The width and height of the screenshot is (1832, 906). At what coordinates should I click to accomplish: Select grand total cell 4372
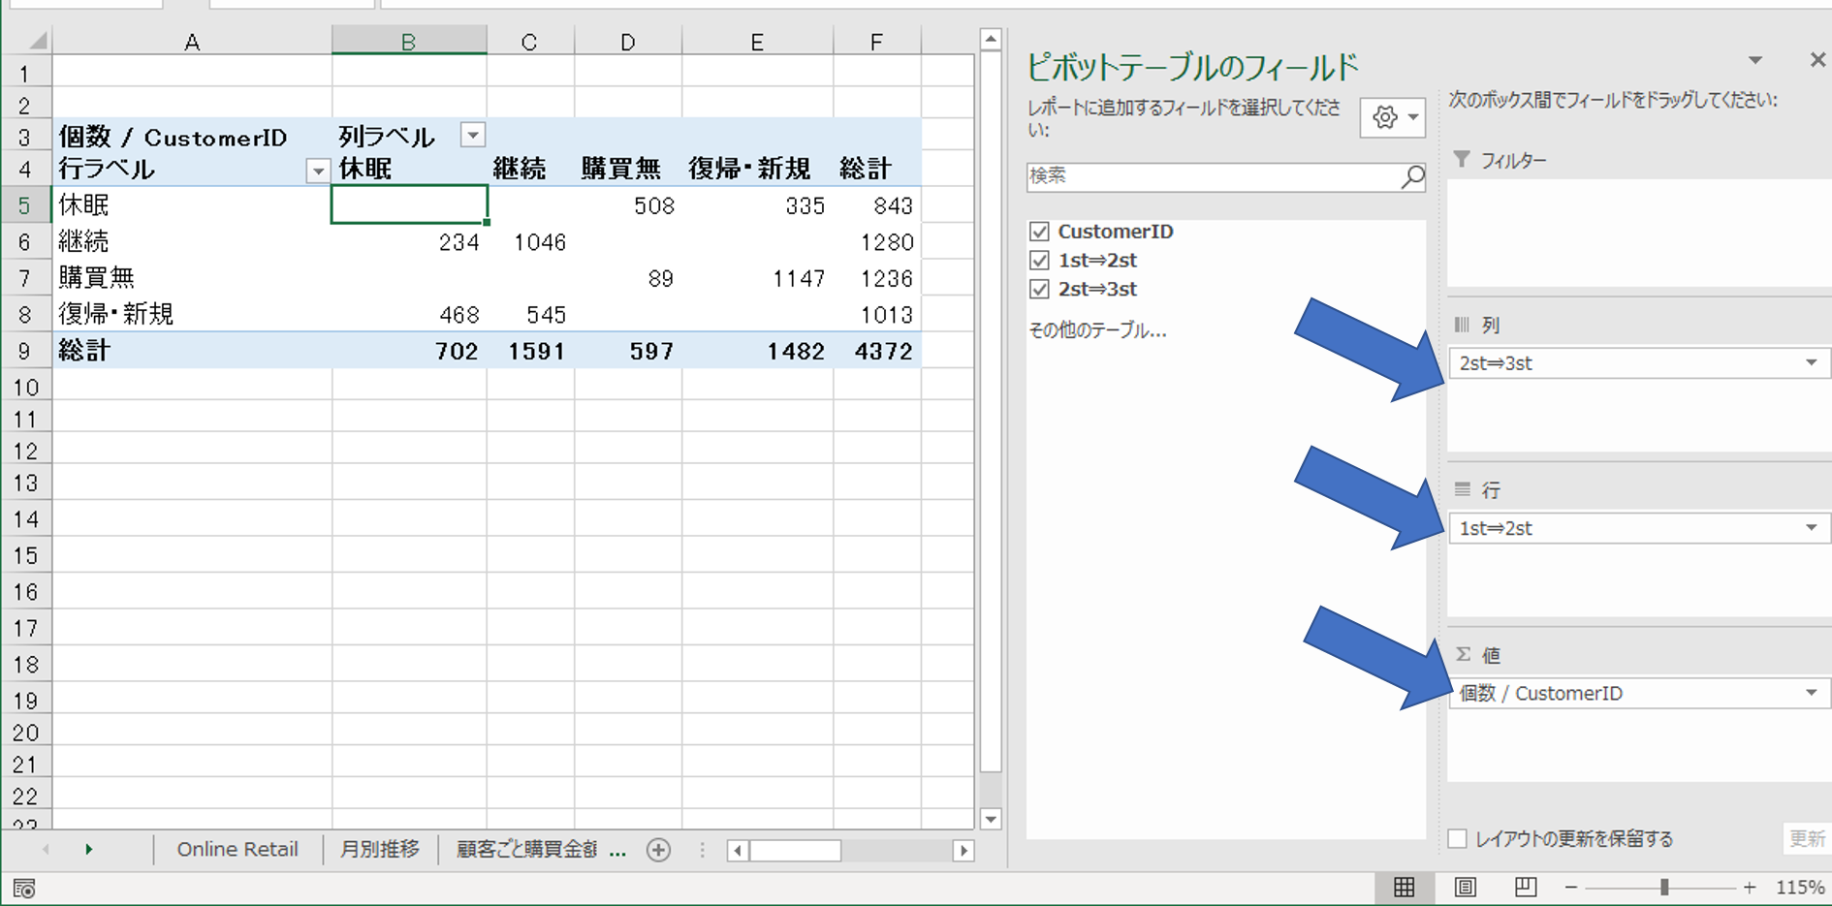point(876,351)
